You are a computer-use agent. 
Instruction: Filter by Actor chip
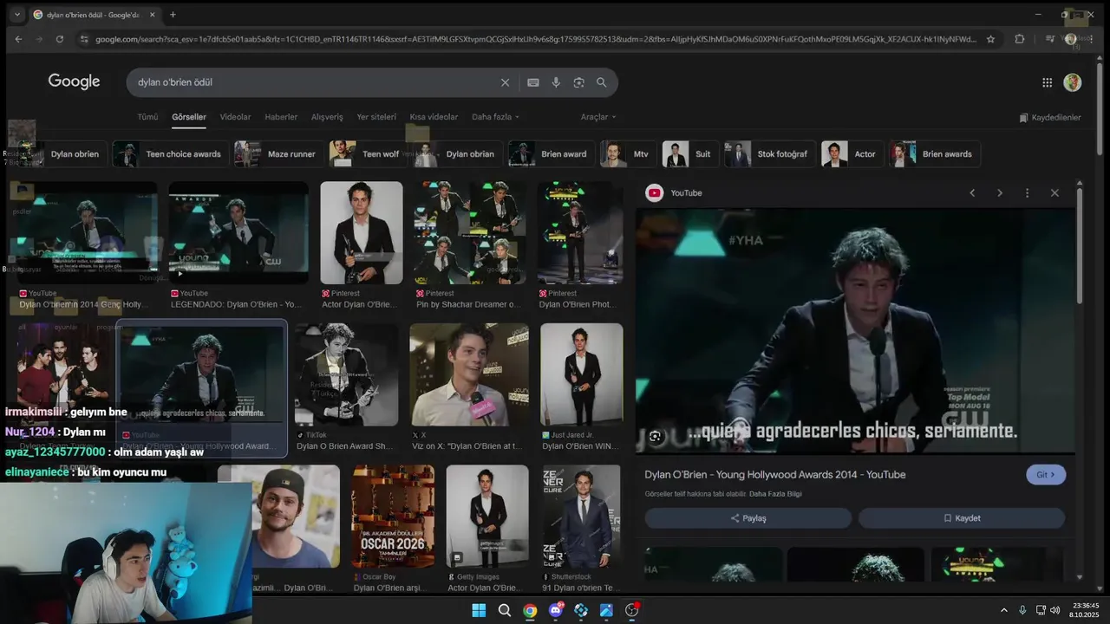click(851, 154)
